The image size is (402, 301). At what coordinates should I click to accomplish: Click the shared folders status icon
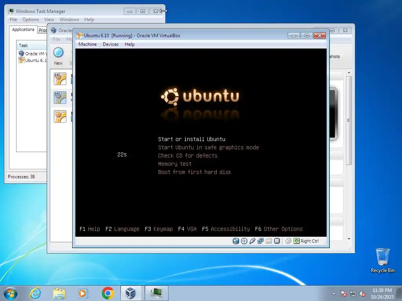click(x=269, y=241)
